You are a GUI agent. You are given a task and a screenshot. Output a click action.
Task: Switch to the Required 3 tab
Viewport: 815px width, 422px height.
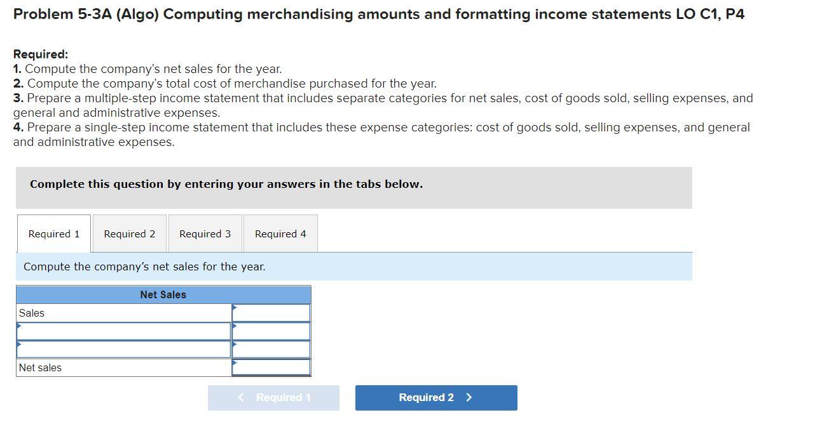pos(205,234)
